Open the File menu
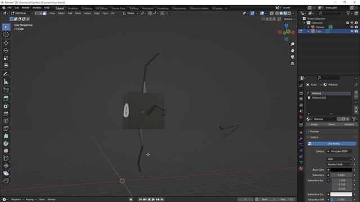 tap(10, 8)
